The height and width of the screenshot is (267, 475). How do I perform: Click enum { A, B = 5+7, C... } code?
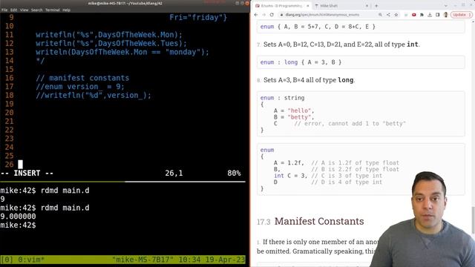(x=318, y=27)
